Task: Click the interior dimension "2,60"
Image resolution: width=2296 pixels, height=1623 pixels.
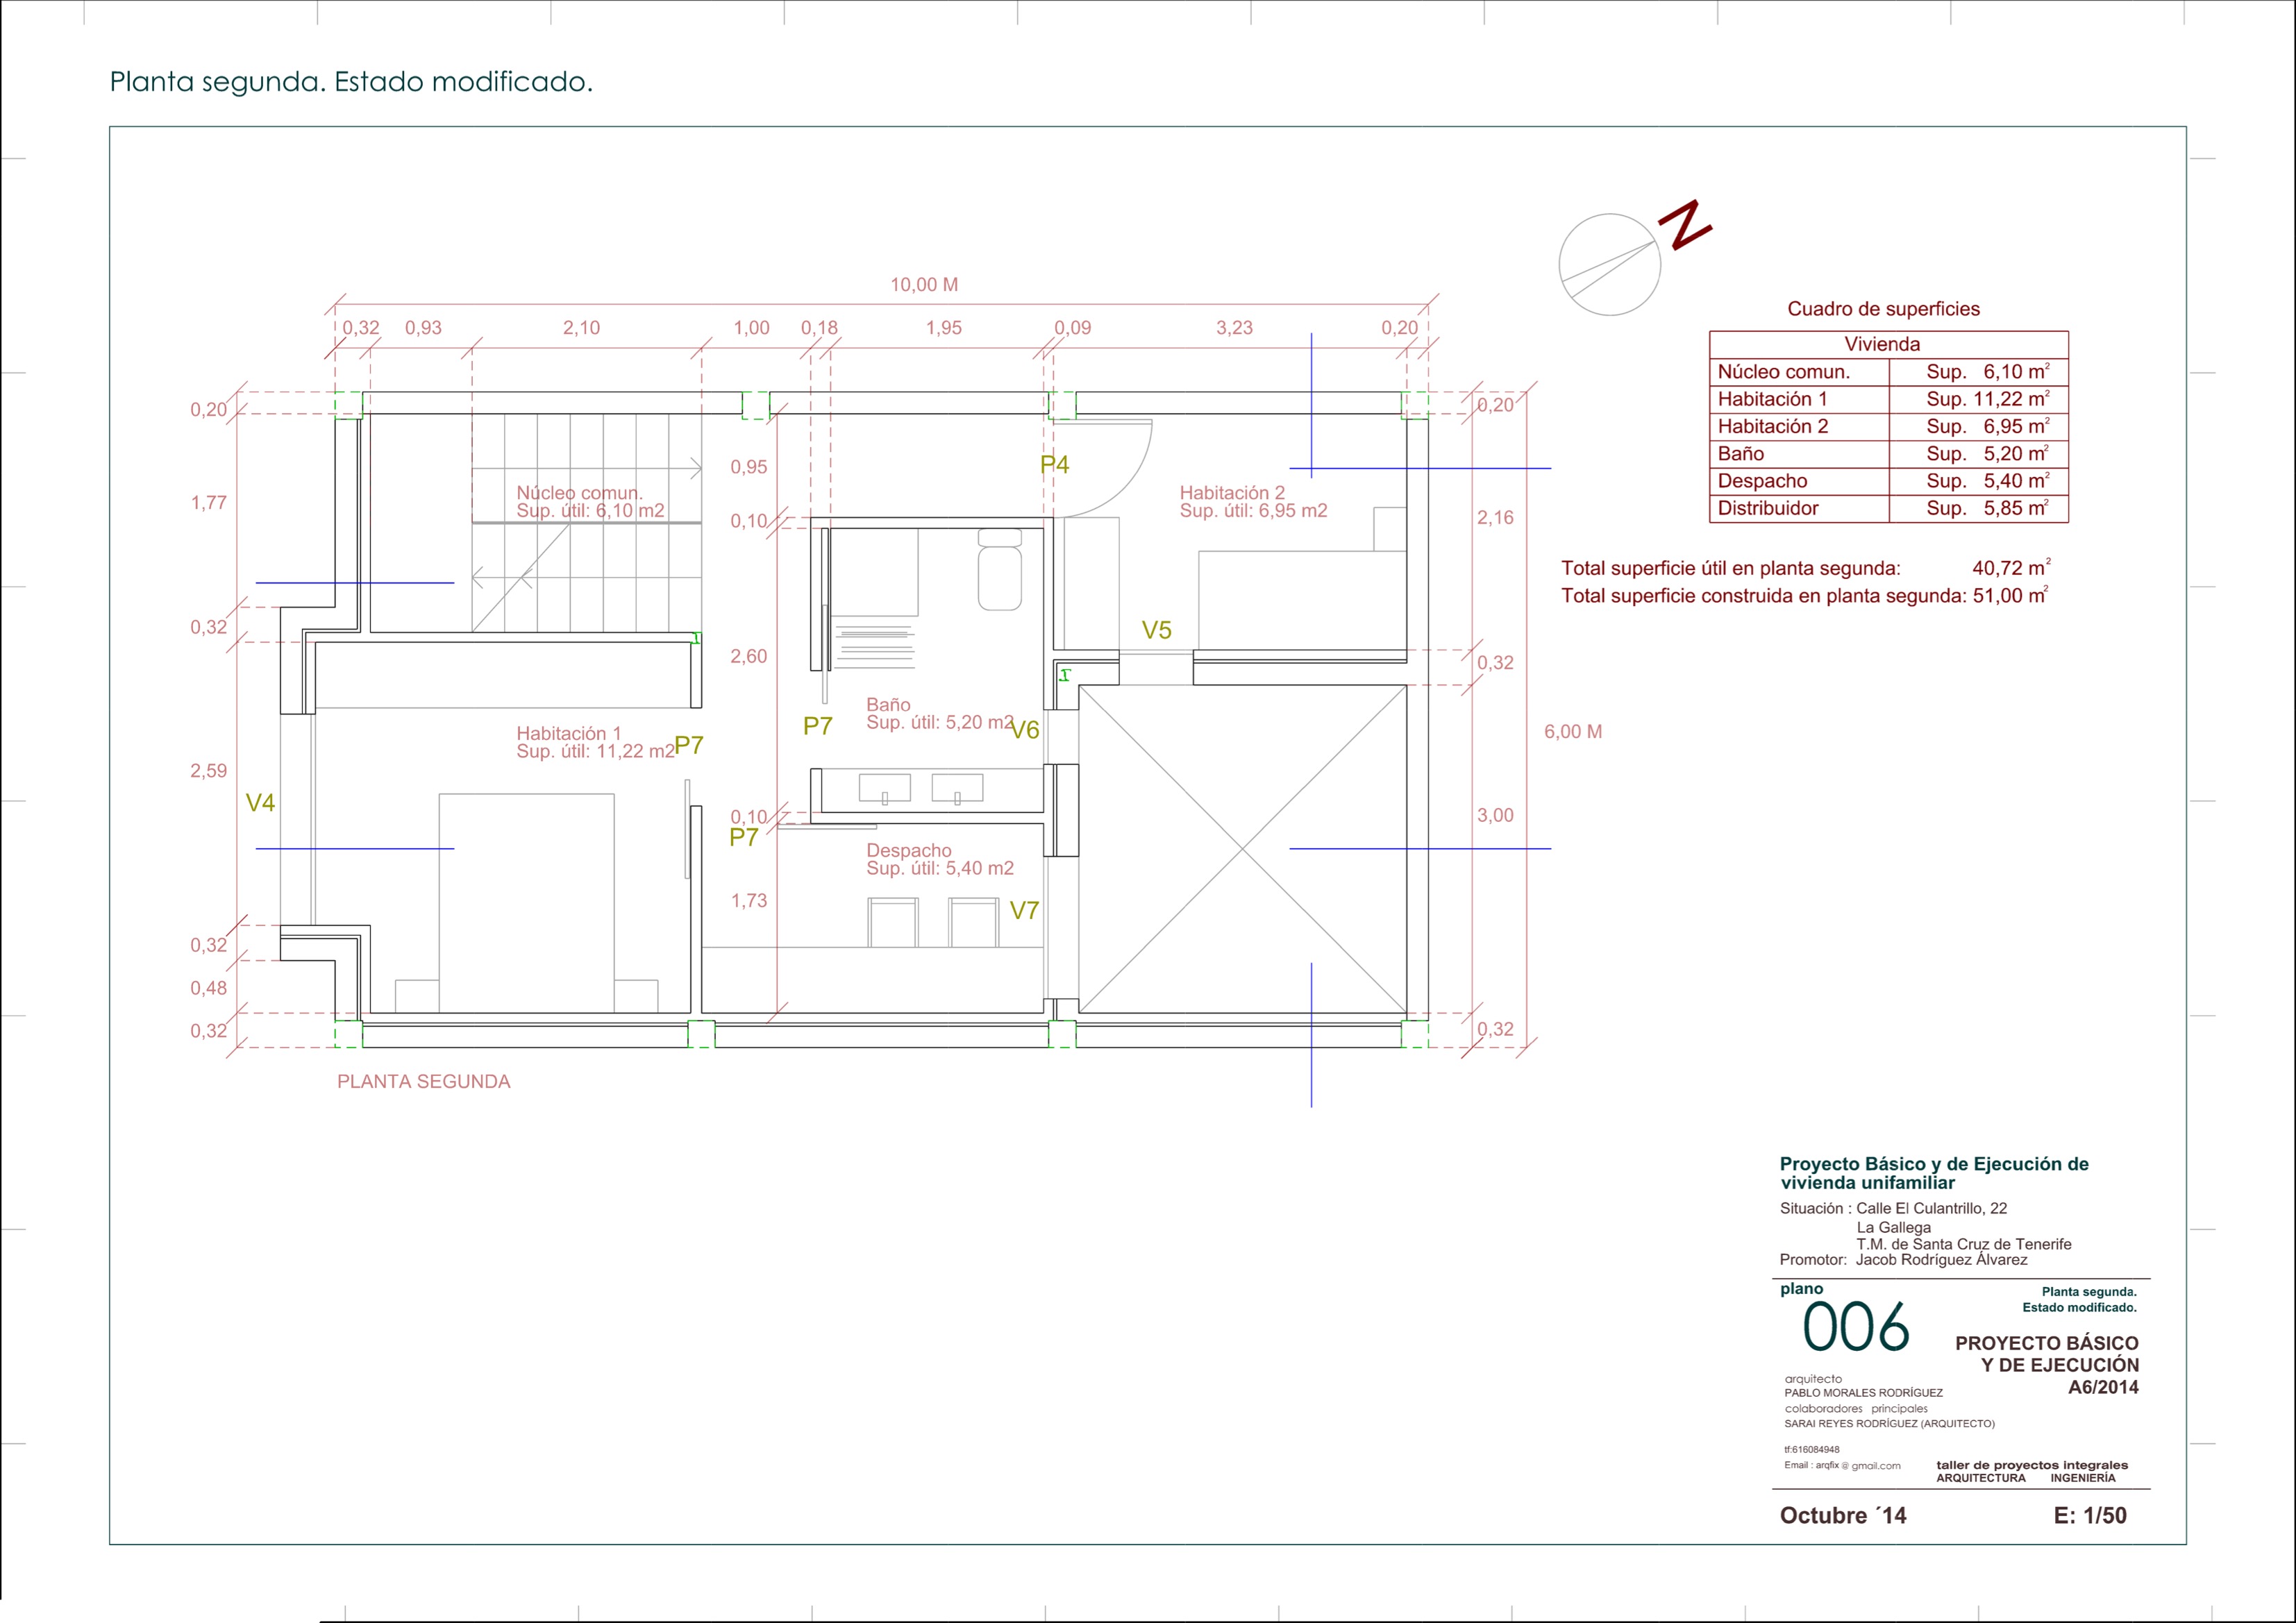Action: (x=748, y=657)
